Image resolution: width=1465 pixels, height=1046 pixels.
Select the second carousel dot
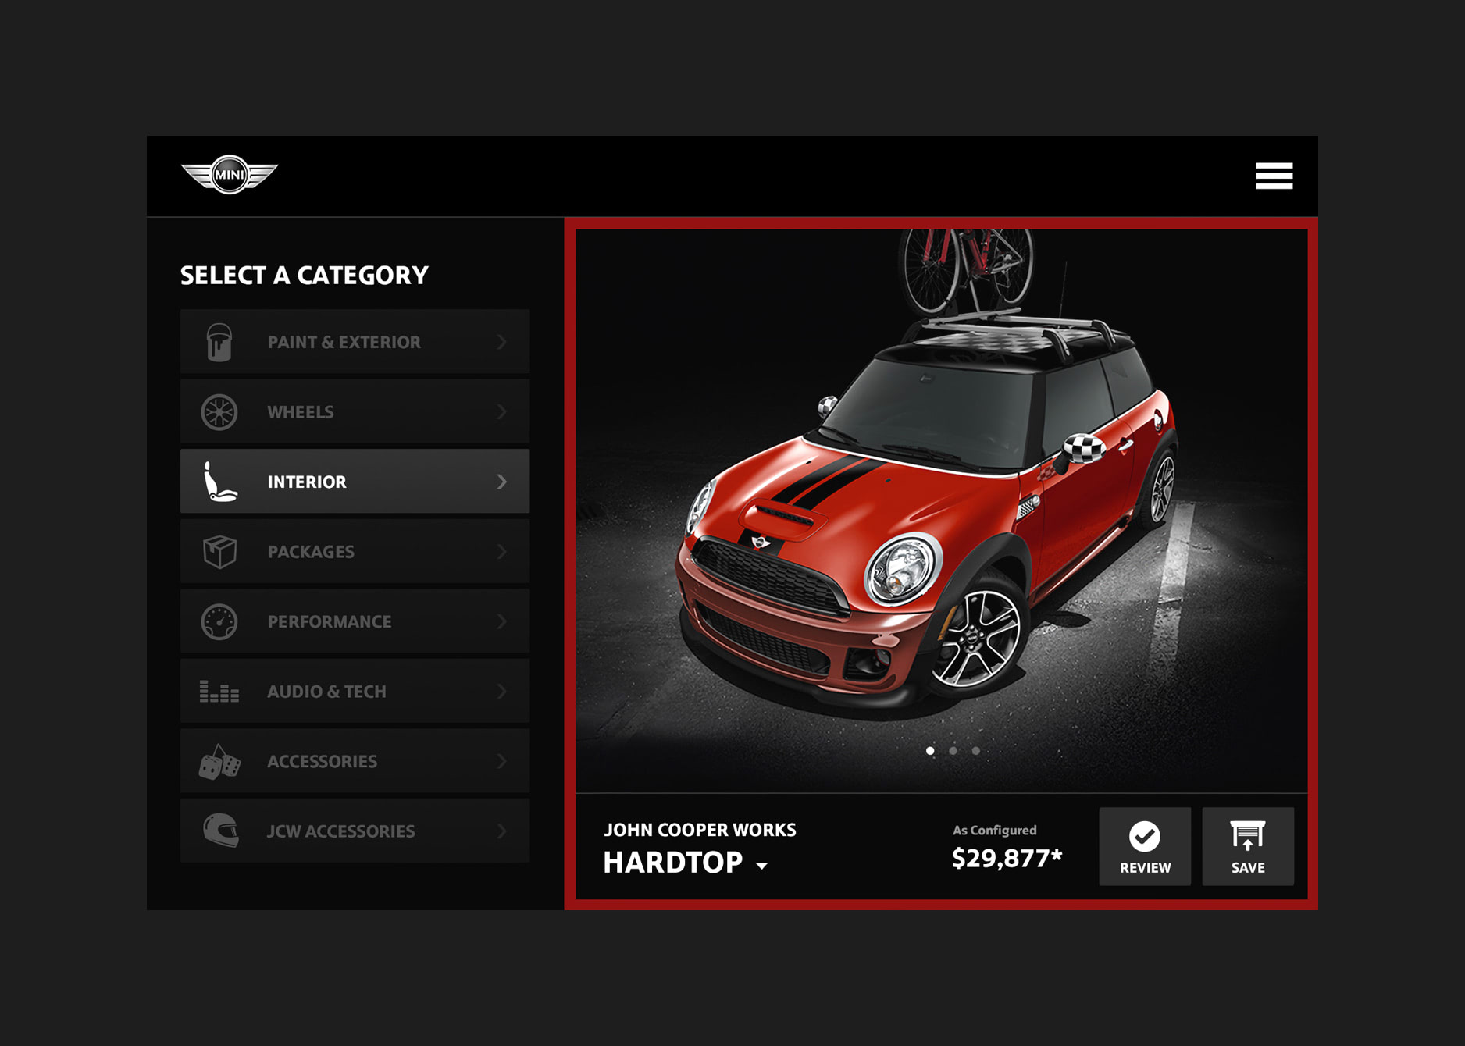pos(953,751)
